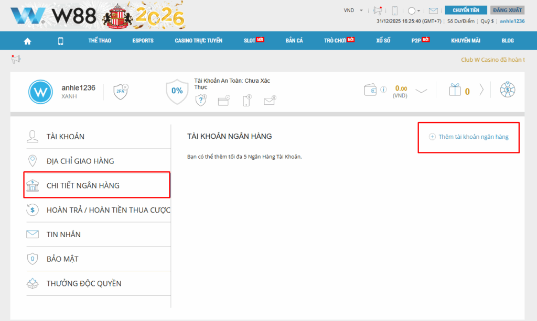Click the 2FA shield badge
The height and width of the screenshot is (321, 537).
[121, 91]
